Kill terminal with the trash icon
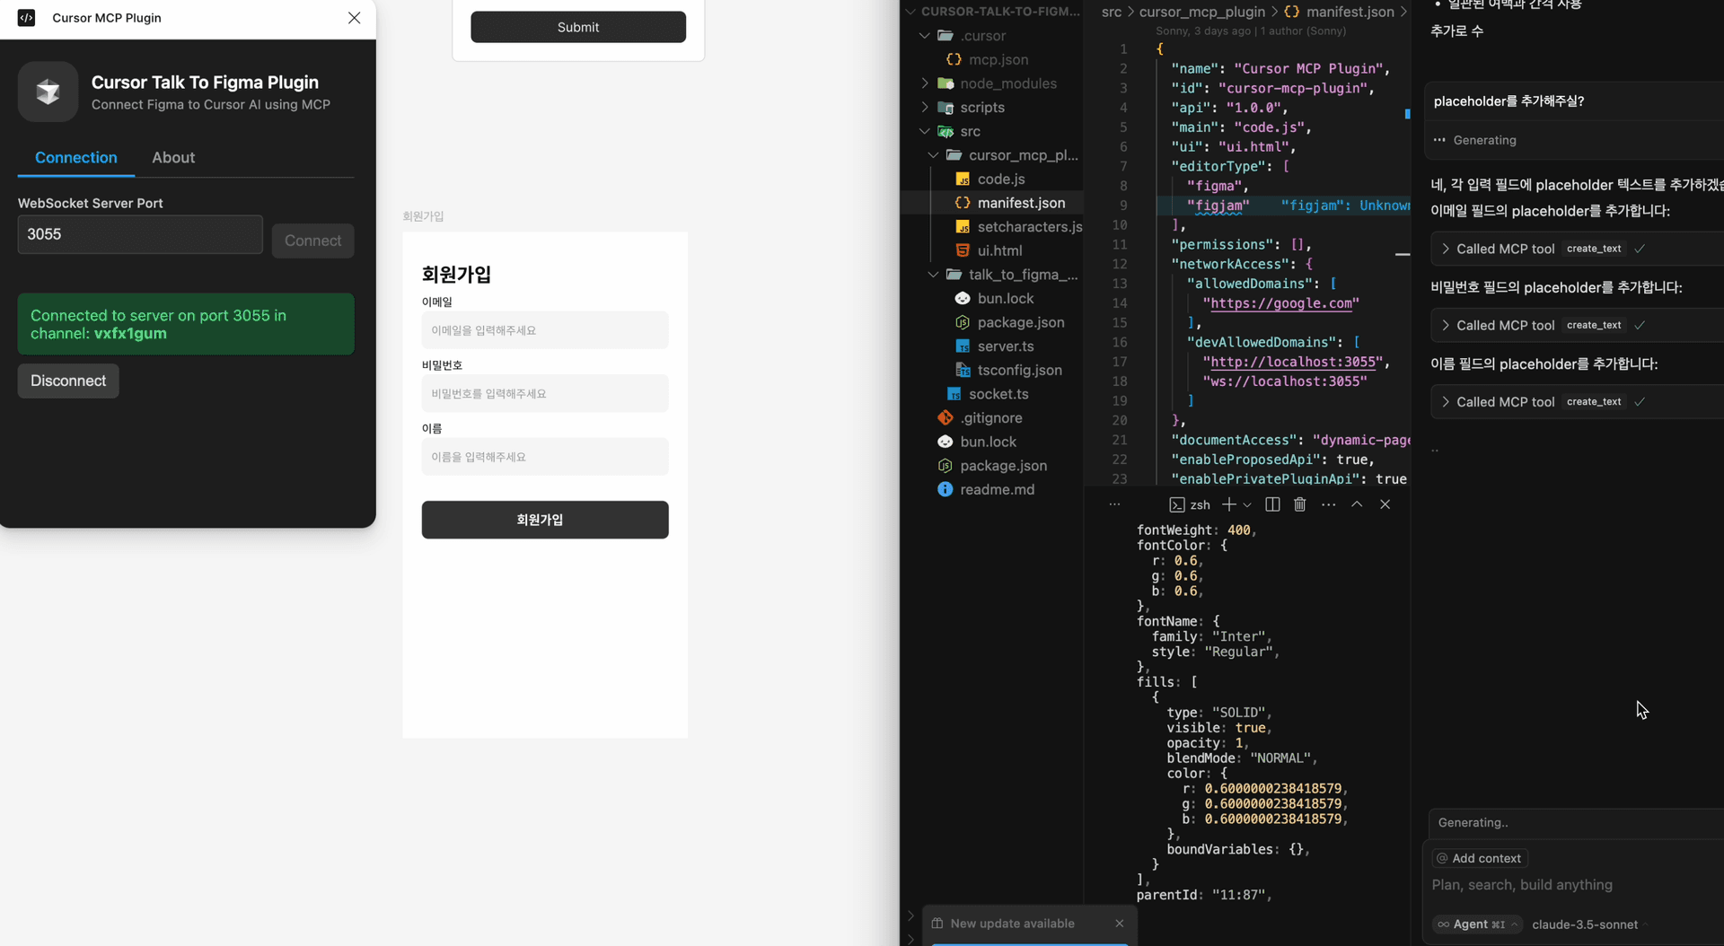This screenshot has height=946, width=1724. click(x=1299, y=504)
